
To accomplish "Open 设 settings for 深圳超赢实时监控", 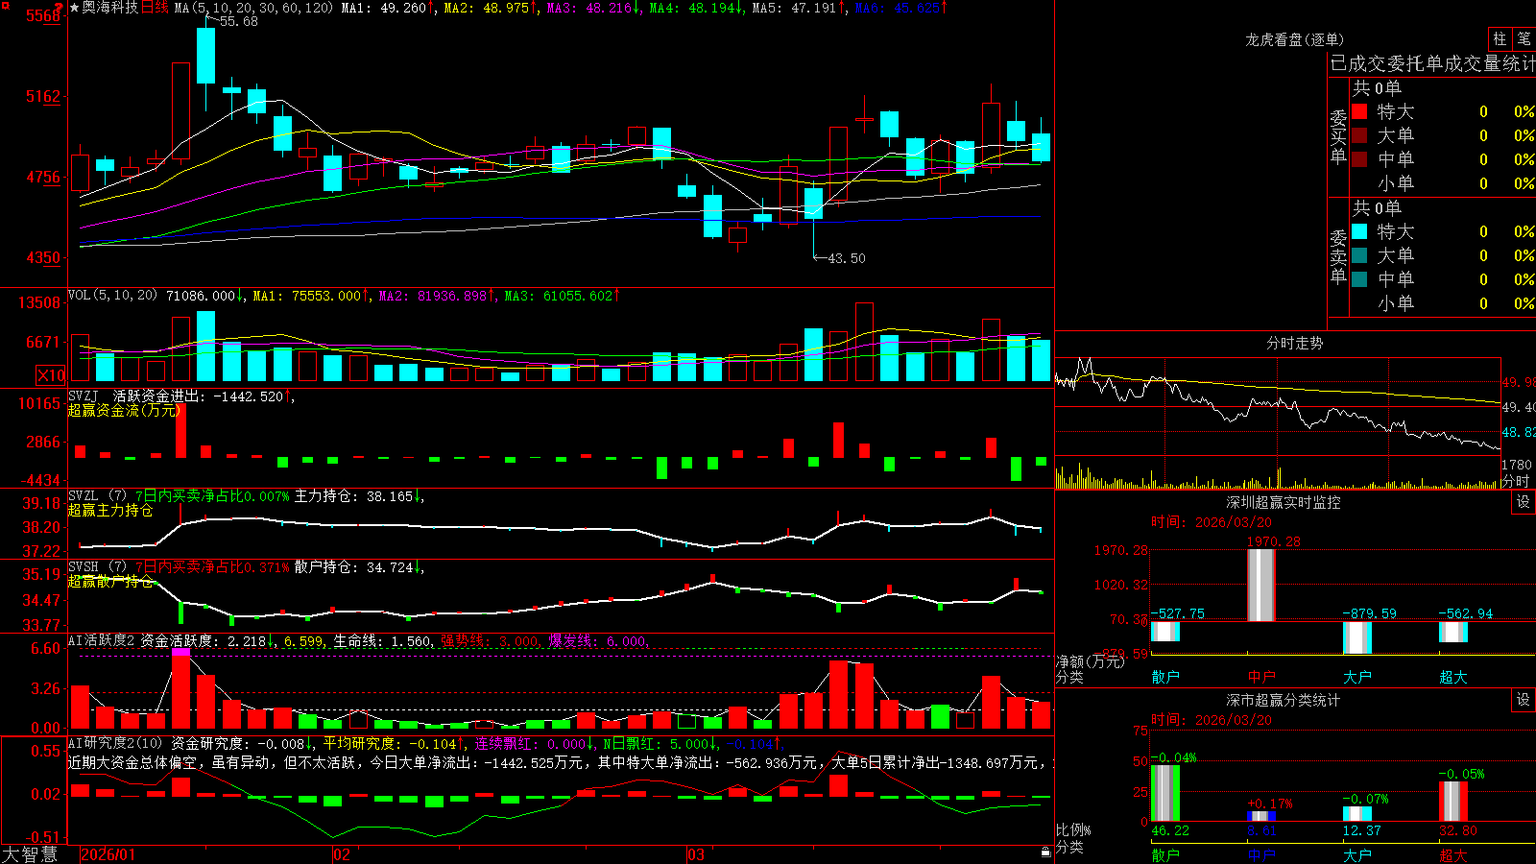I will [x=1524, y=502].
